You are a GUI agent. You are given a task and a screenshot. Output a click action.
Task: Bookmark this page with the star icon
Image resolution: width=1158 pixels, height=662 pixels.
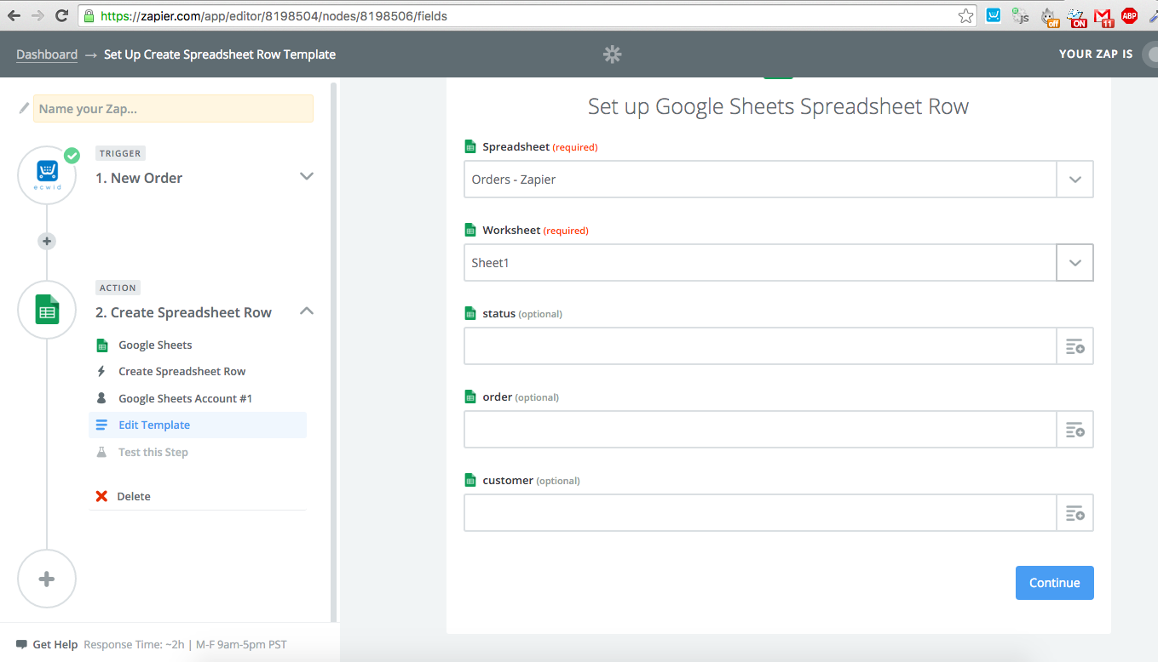tap(965, 15)
